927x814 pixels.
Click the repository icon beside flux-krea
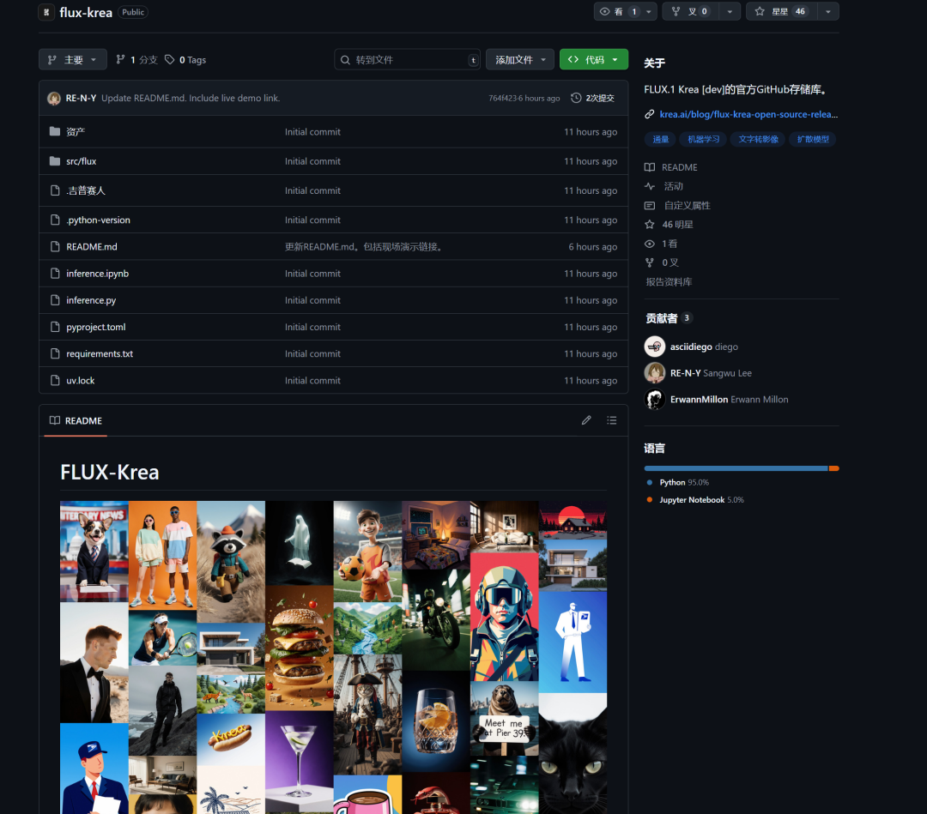46,12
